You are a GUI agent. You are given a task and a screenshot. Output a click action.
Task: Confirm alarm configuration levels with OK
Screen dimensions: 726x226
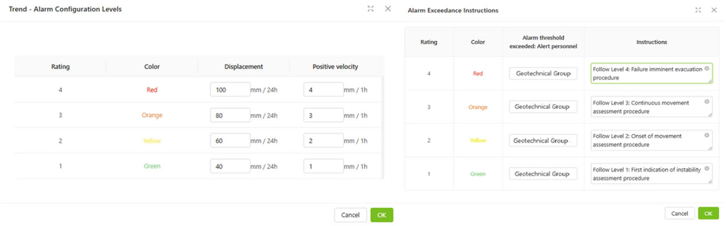[382, 215]
